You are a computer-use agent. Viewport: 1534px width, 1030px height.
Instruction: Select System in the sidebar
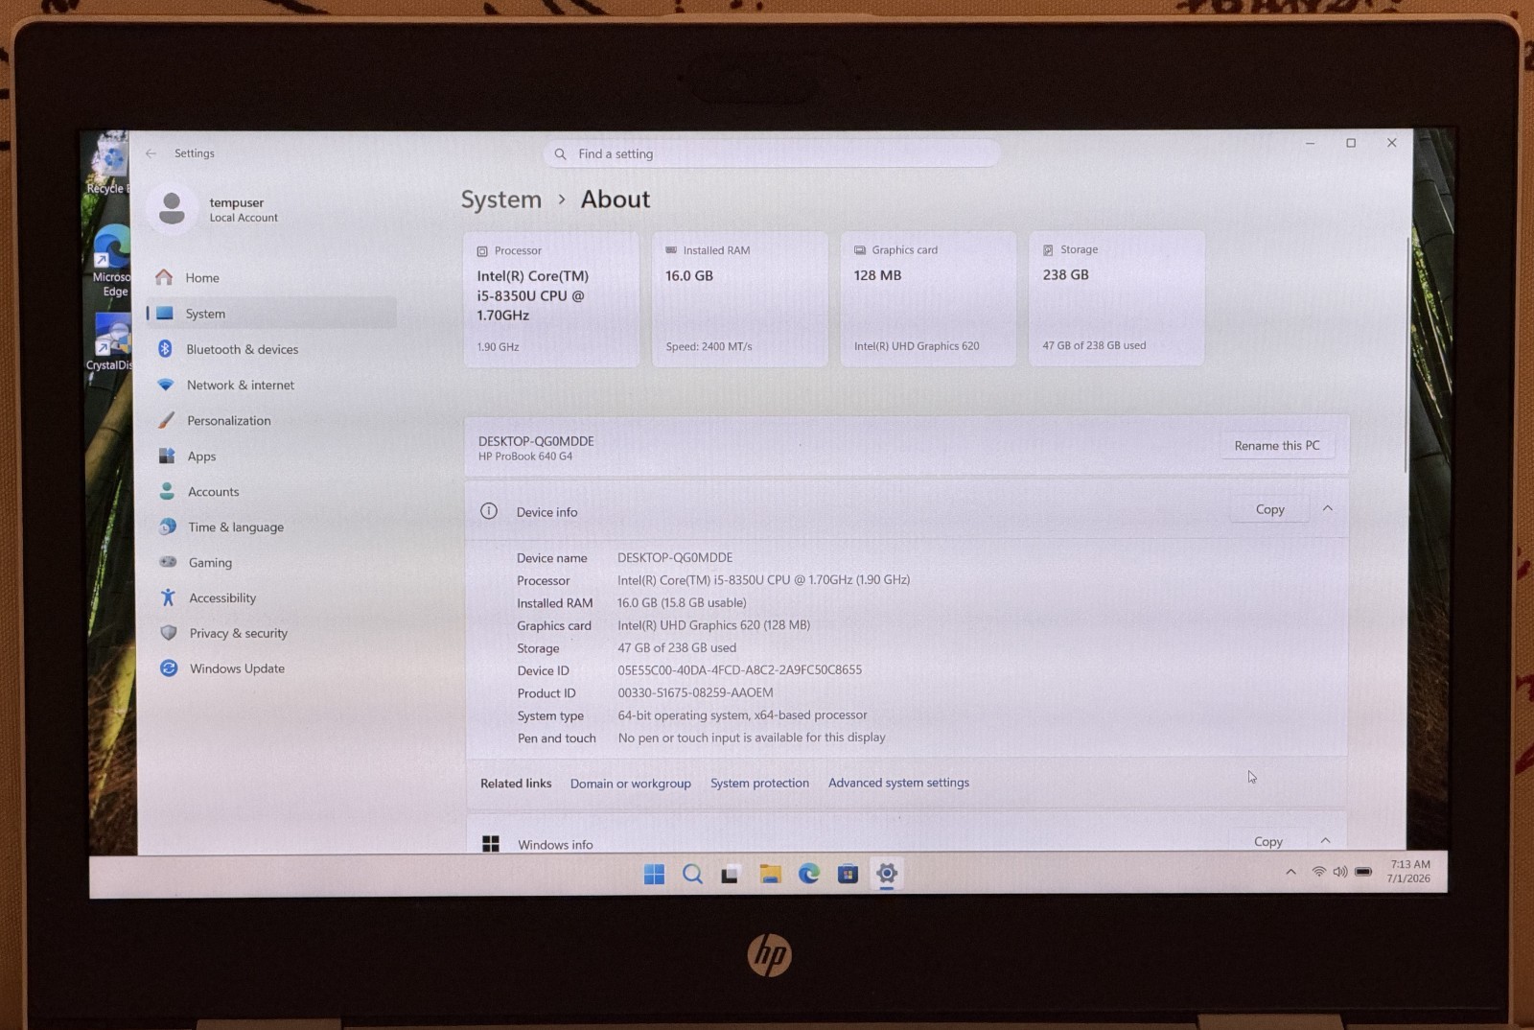(271, 314)
